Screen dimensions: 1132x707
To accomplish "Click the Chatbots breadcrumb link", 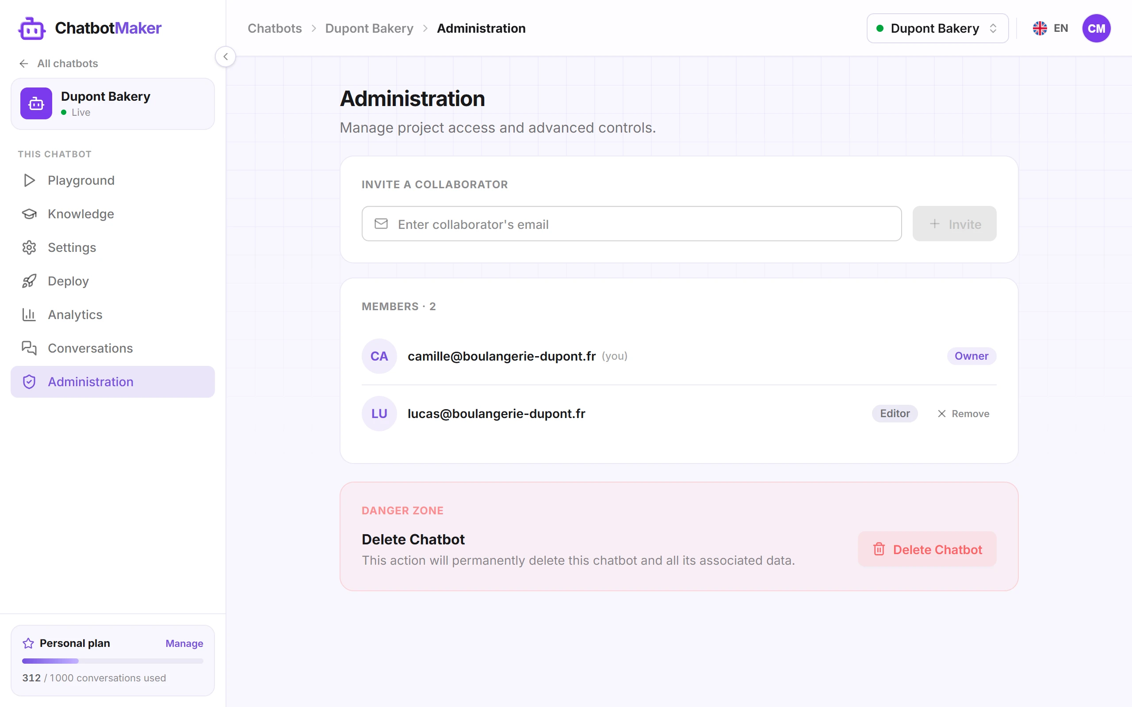I will [275, 28].
